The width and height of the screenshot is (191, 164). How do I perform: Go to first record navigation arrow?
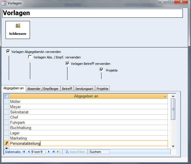coord(24,152)
